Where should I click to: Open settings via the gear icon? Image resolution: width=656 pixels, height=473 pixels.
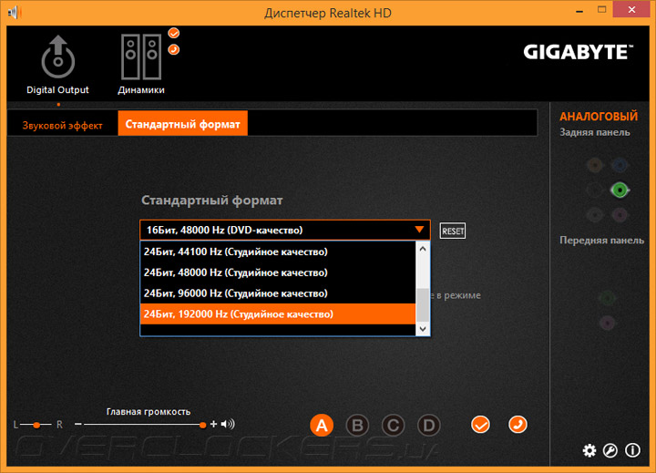pyautogui.click(x=589, y=450)
